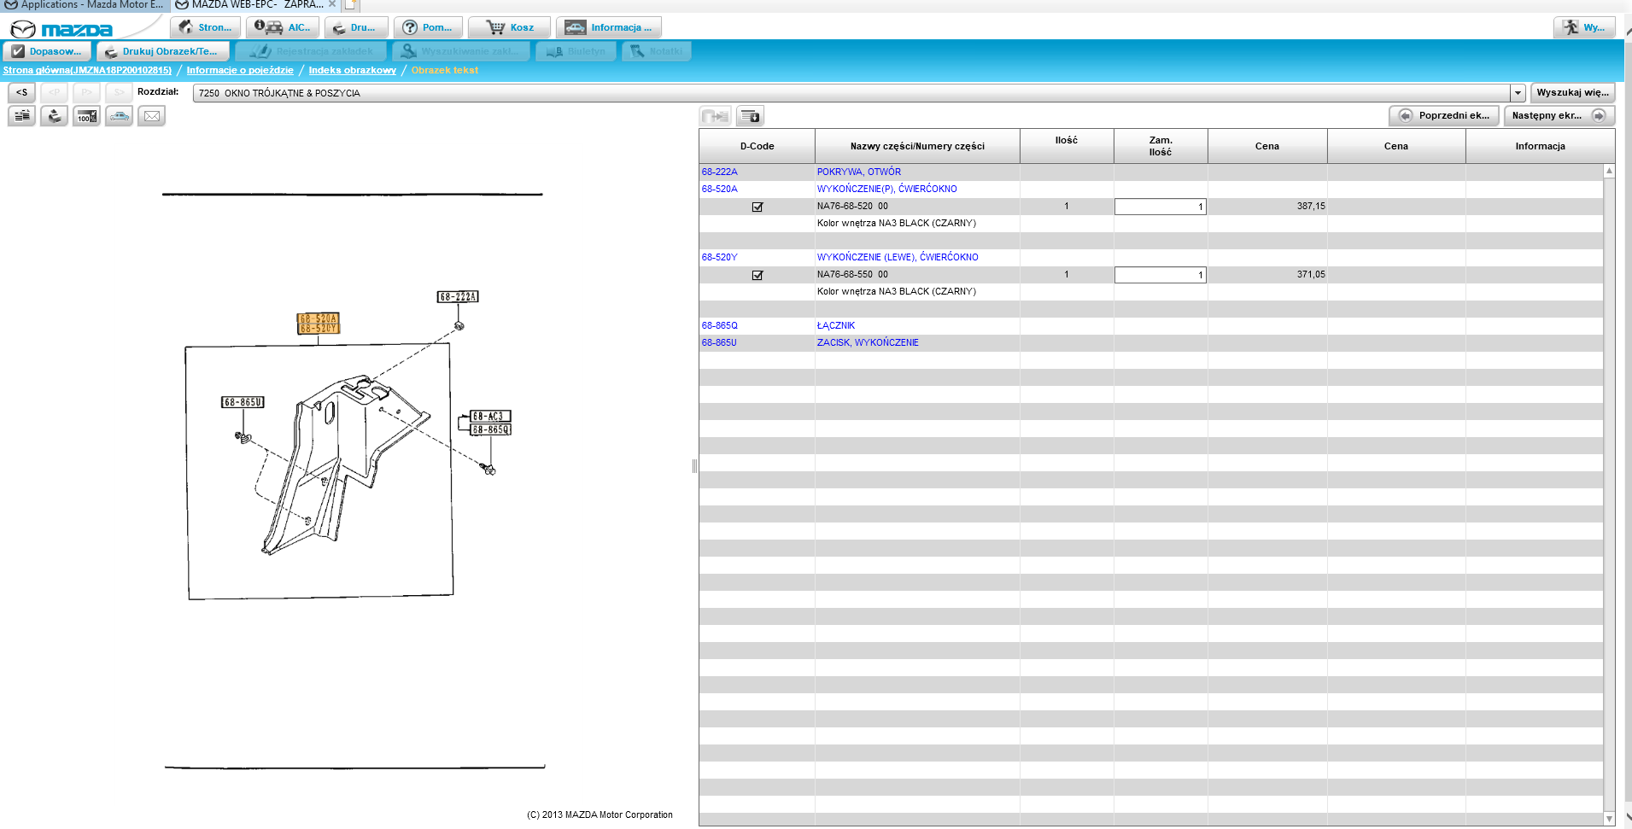This screenshot has width=1632, height=829.
Task: Click Informacje o pojeździe breadcrumb link
Action: 240,70
